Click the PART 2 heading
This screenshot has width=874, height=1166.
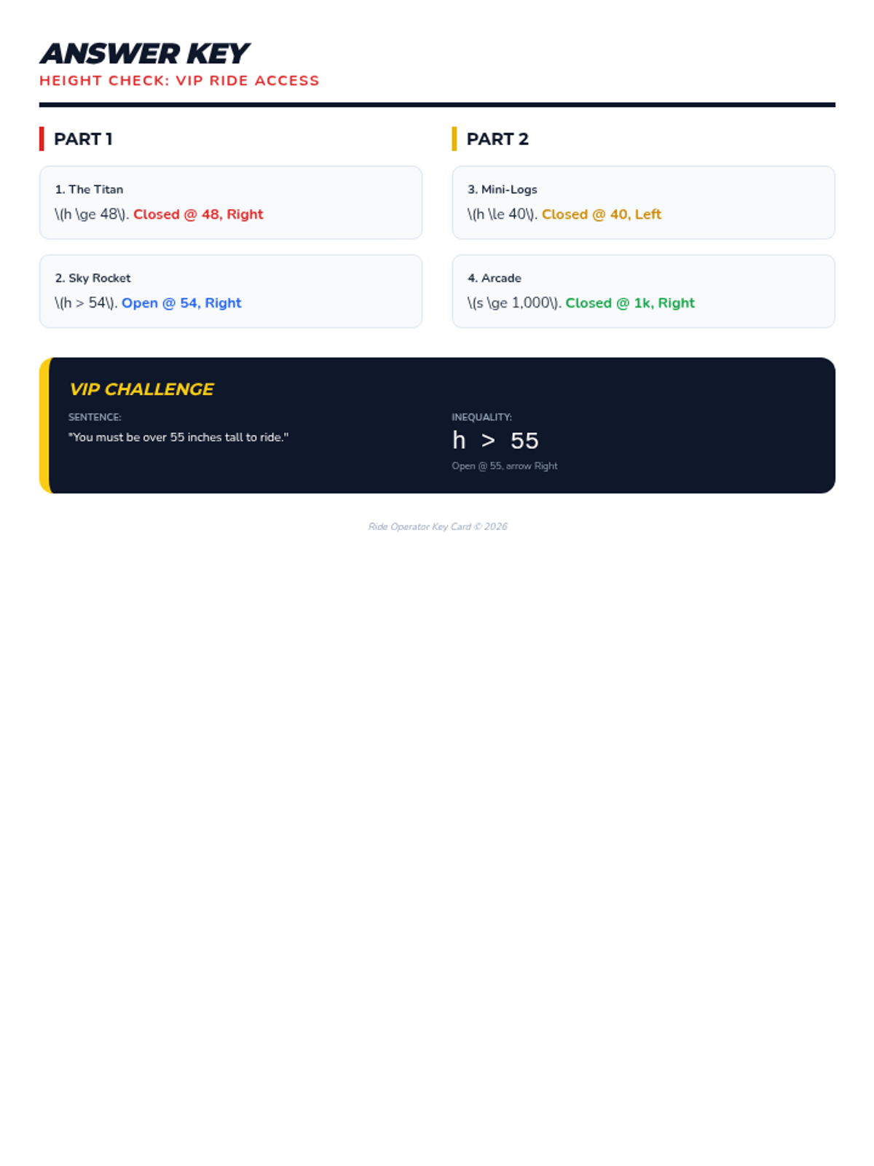497,139
